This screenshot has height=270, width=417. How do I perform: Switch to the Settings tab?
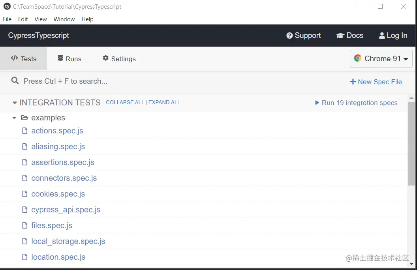click(119, 59)
